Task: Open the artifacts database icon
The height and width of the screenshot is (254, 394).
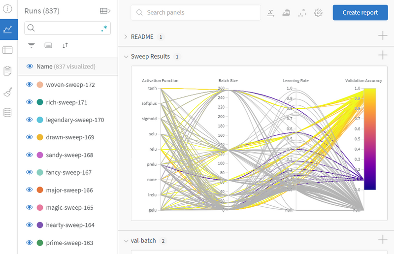Action: pos(7,113)
